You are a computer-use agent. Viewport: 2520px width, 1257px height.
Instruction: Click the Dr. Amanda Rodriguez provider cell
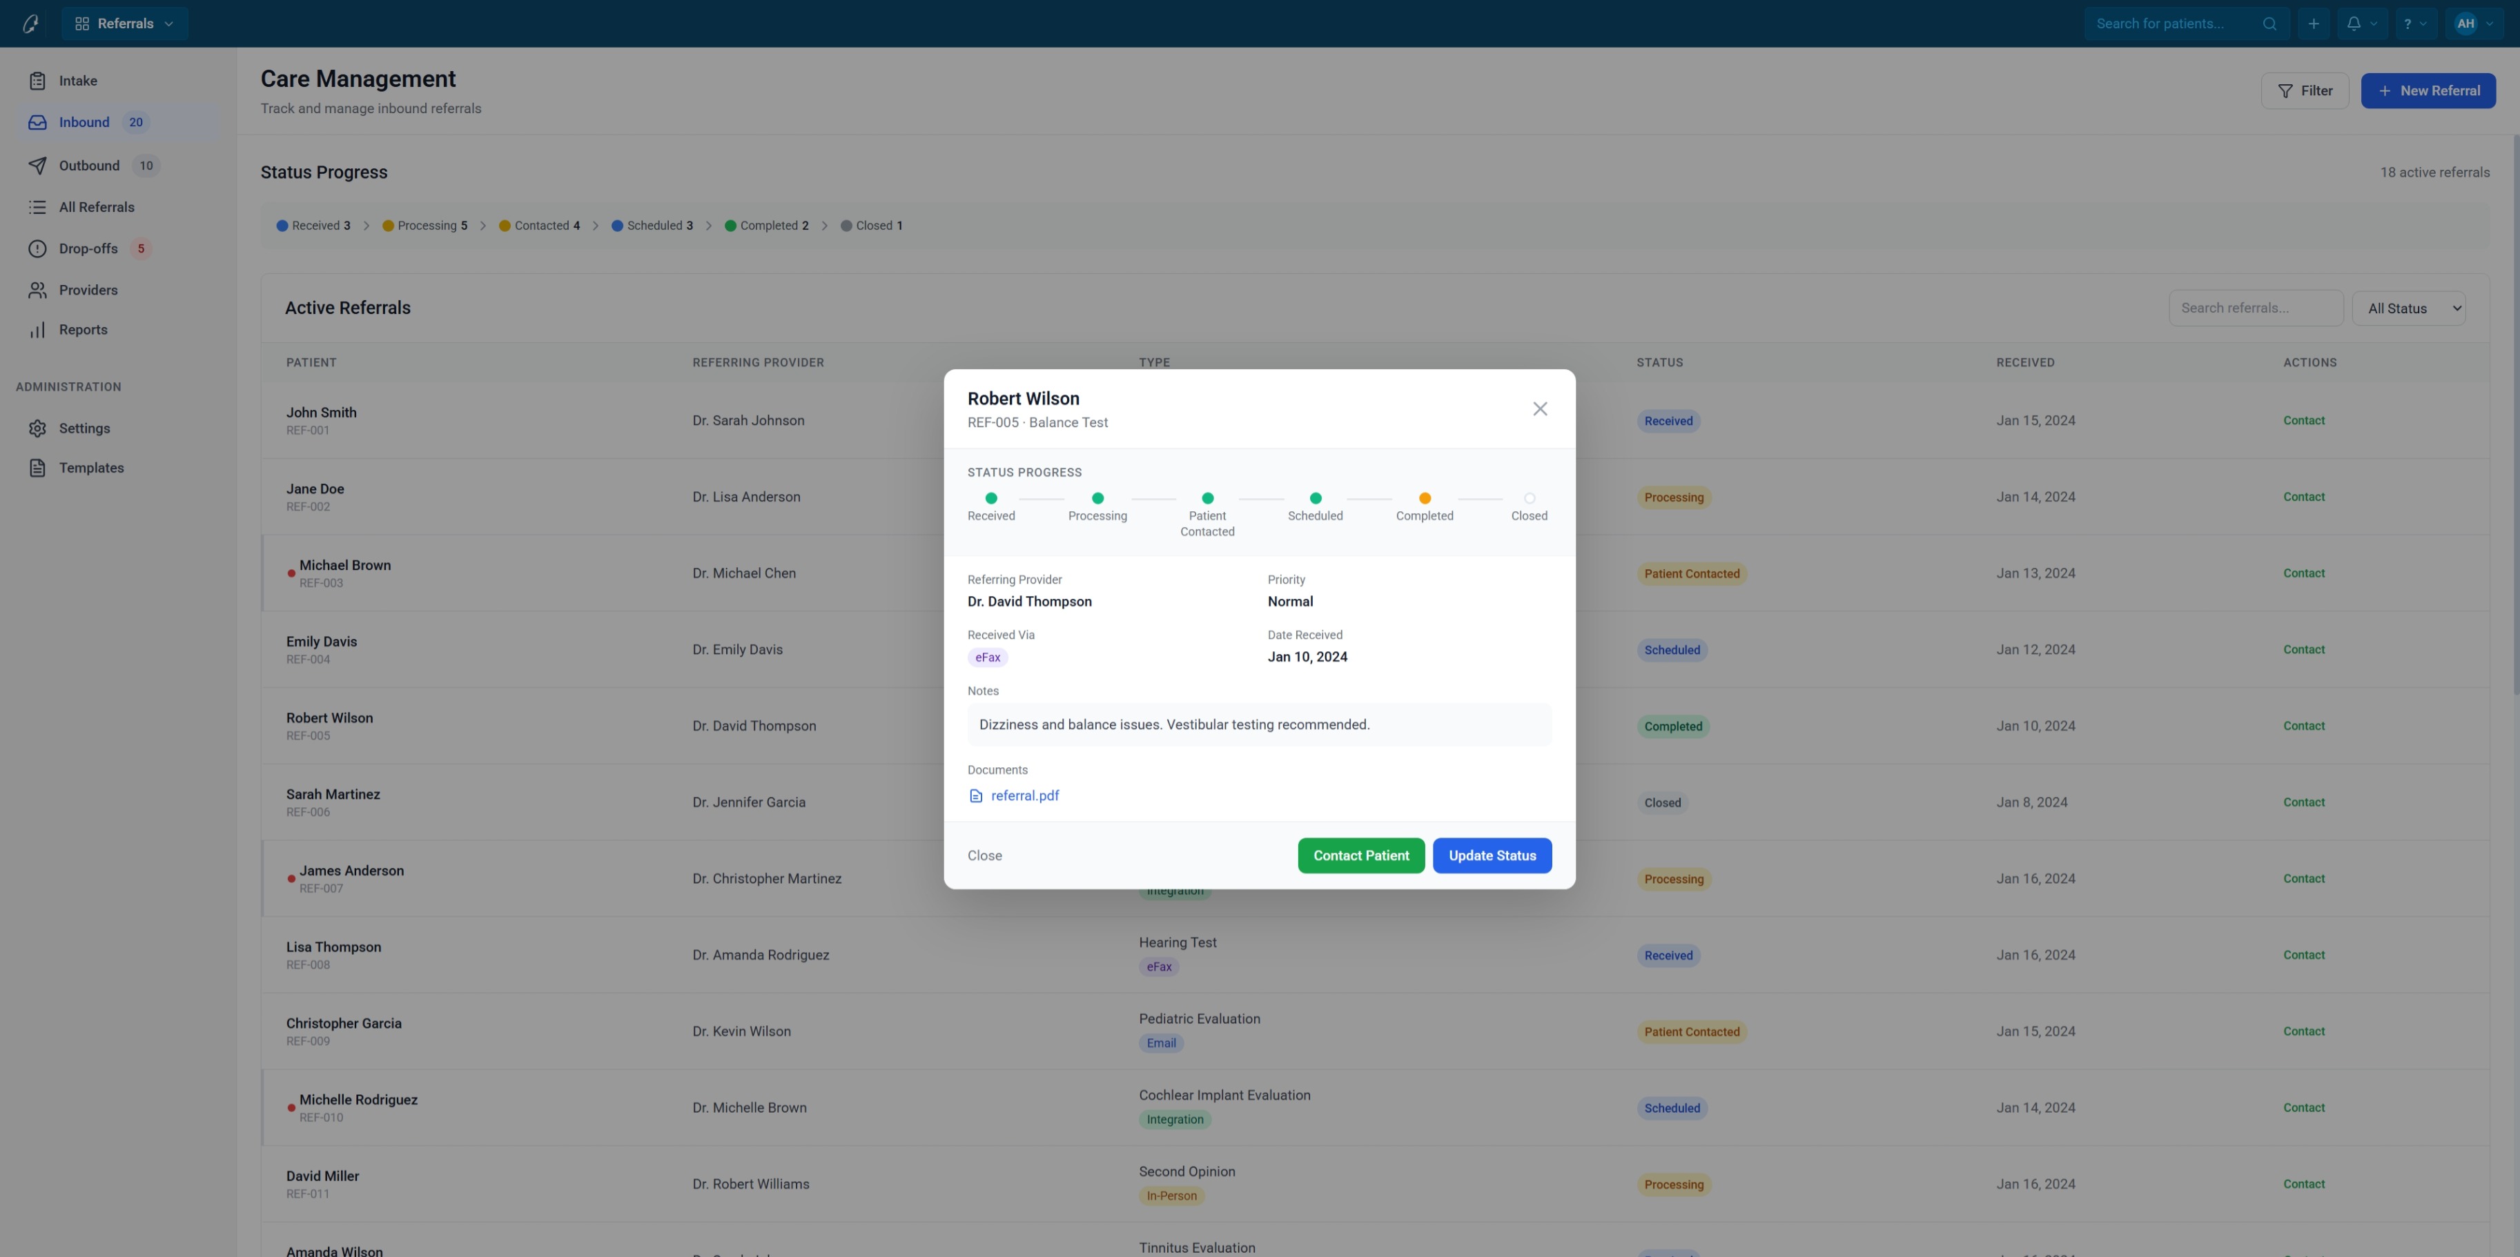760,955
